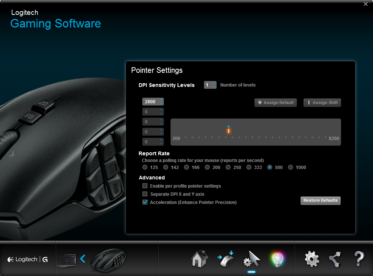Decrease the 2800 DPI value

[161, 104]
